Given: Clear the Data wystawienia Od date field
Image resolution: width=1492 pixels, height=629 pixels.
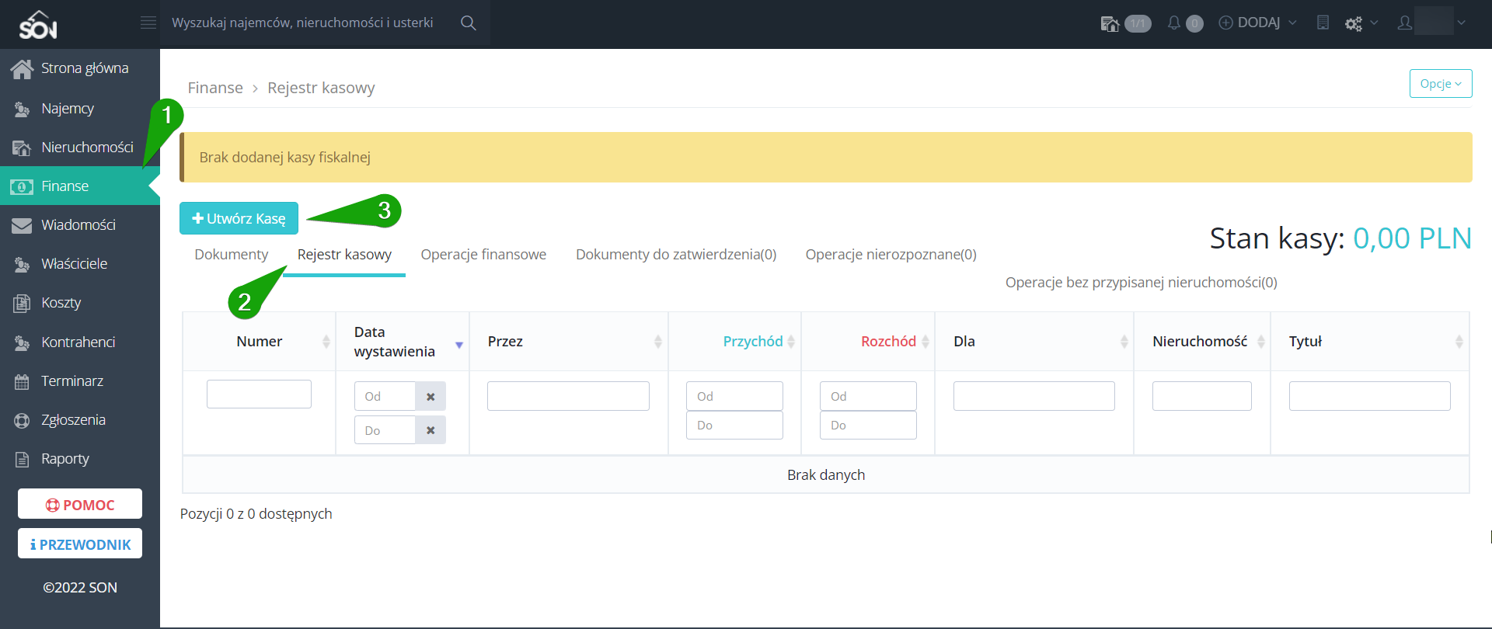Looking at the screenshot, I should tap(431, 396).
